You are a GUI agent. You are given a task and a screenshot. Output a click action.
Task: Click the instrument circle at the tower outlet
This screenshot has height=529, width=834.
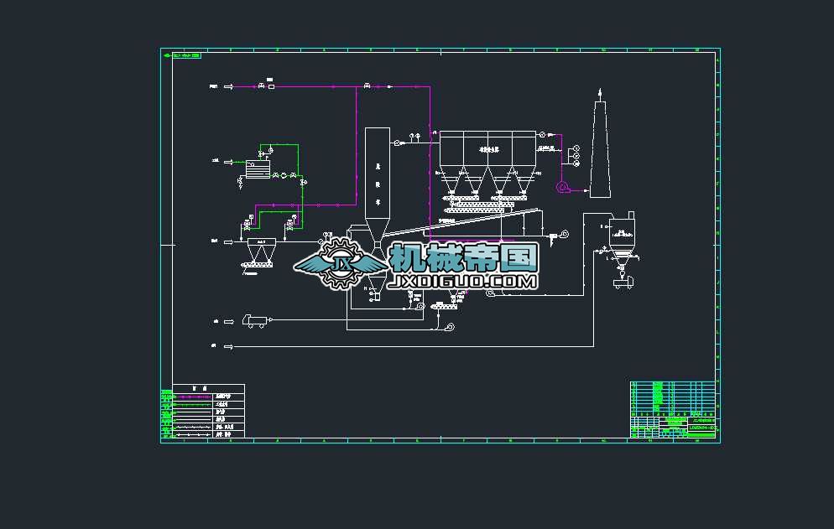pyautogui.click(x=397, y=143)
